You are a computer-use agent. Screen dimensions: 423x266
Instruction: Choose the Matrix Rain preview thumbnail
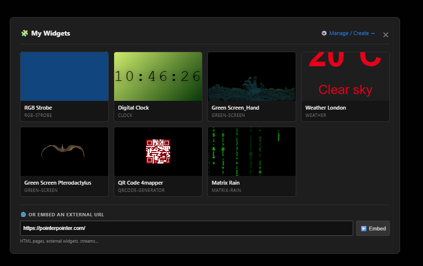point(252,152)
